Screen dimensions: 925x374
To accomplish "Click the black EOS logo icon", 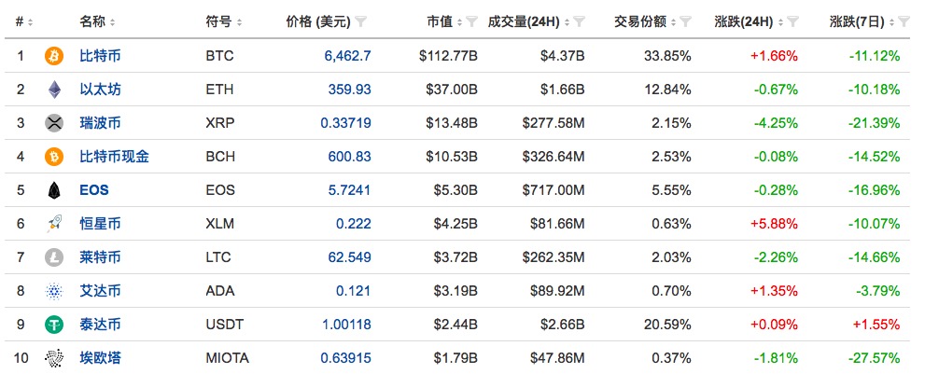I will coord(54,190).
